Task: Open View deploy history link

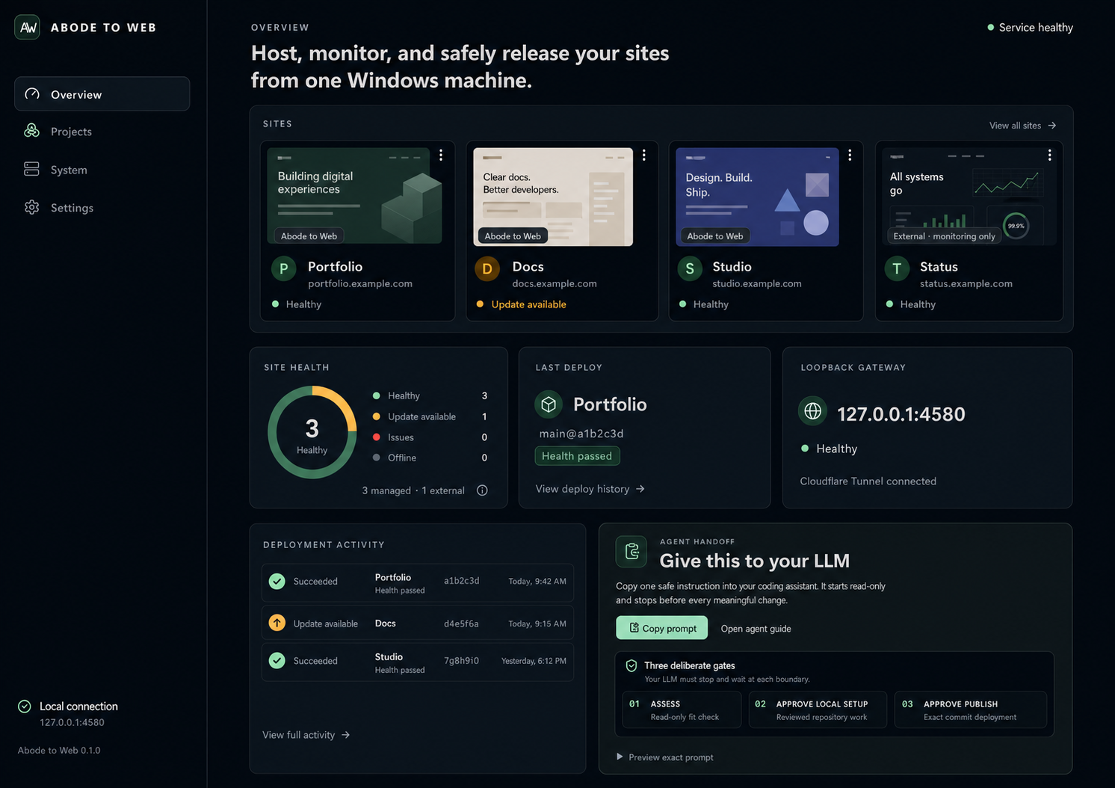Action: coord(590,489)
